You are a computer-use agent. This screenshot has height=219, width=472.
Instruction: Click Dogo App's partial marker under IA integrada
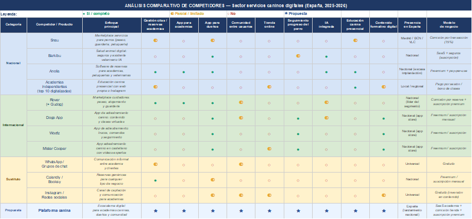(x=327, y=118)
